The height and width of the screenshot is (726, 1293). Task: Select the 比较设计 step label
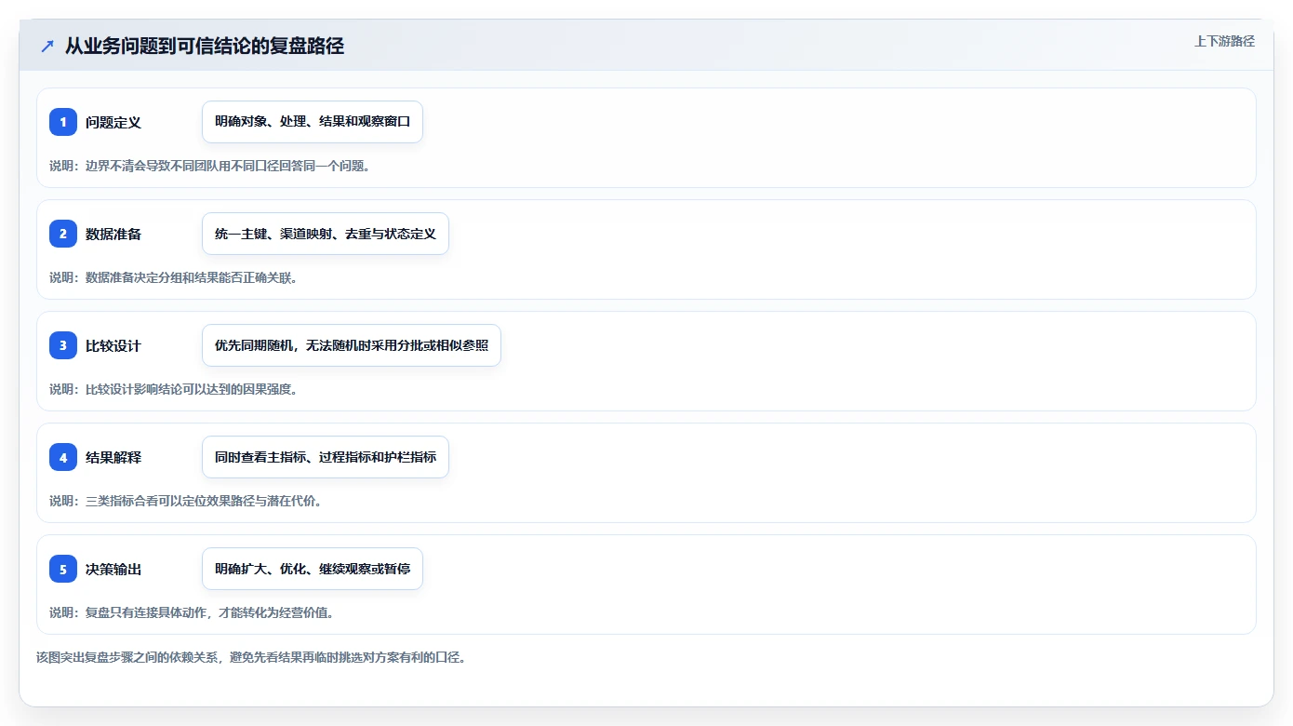click(x=113, y=345)
